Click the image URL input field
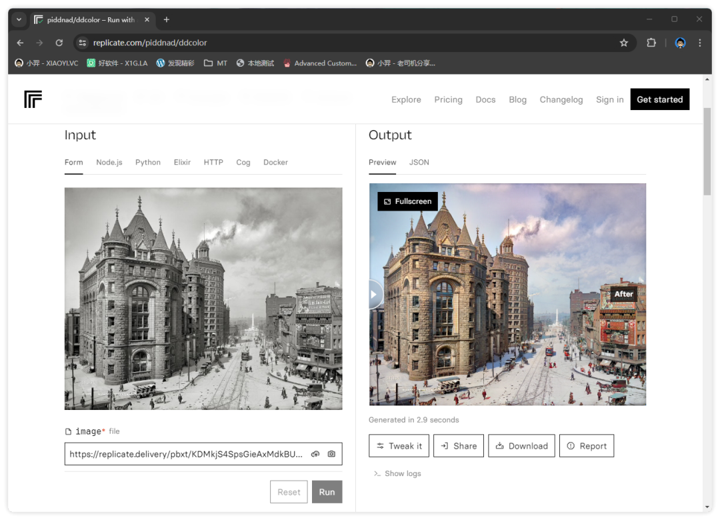 pyautogui.click(x=187, y=454)
